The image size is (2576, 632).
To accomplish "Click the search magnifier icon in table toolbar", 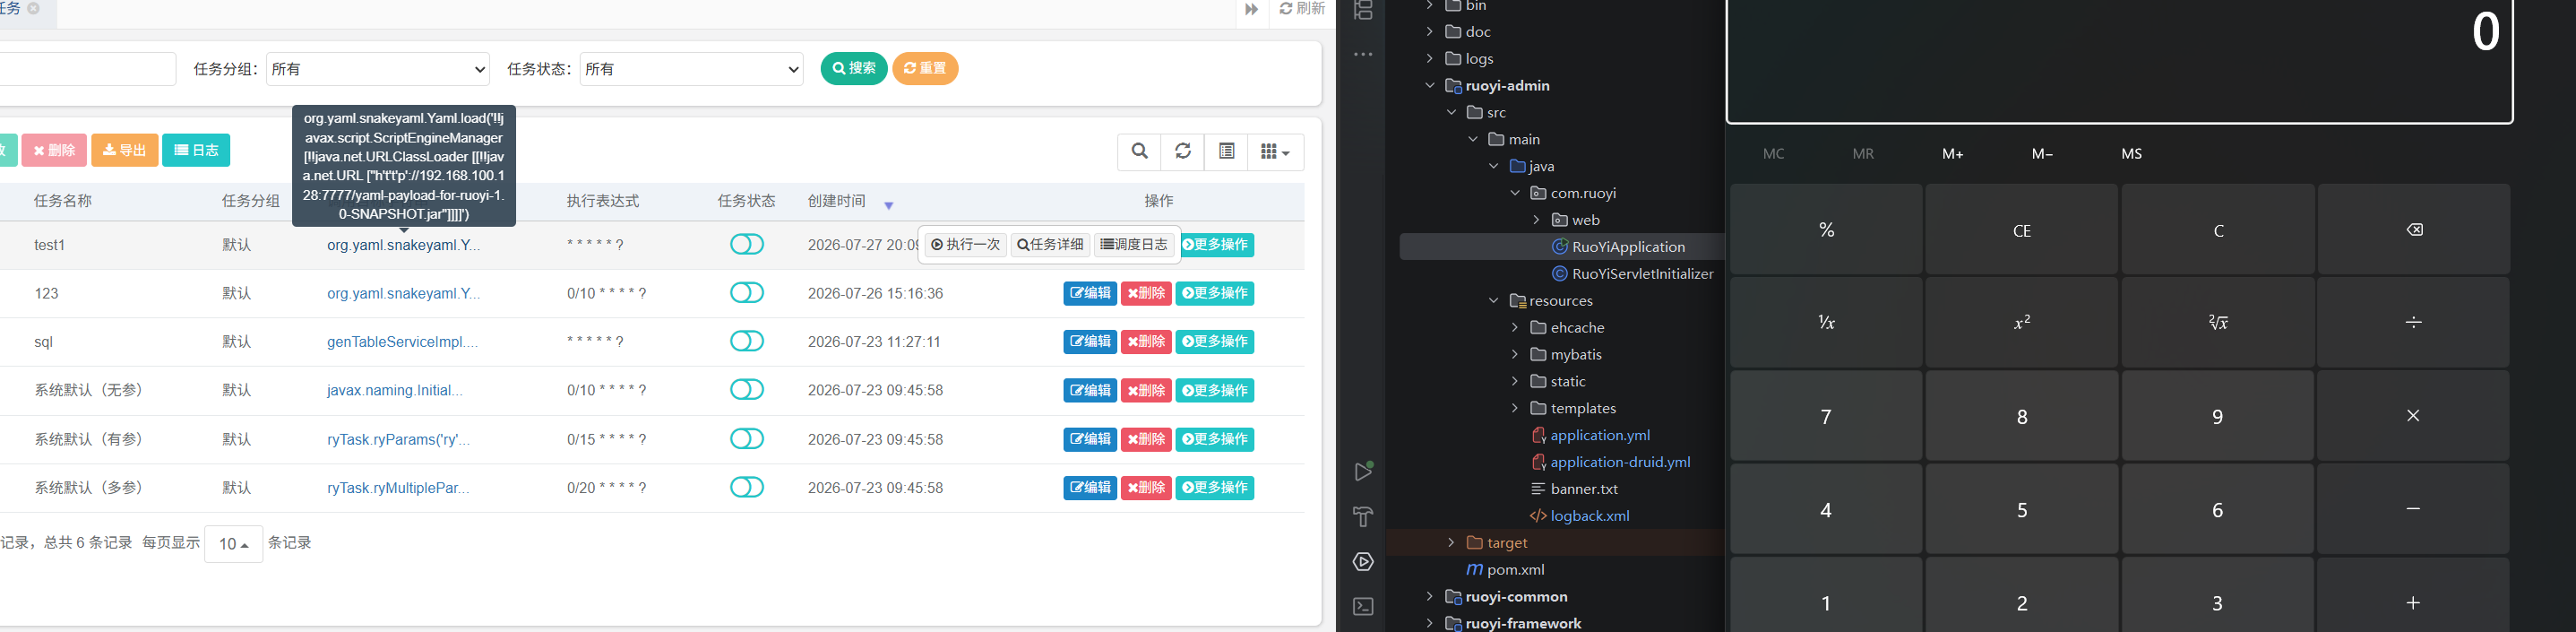I will pos(1139,151).
